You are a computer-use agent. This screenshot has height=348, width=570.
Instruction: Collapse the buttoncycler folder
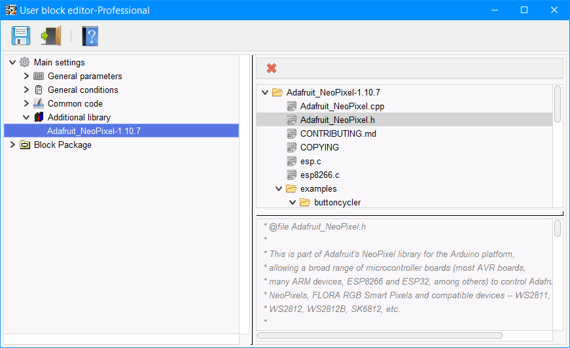point(293,202)
